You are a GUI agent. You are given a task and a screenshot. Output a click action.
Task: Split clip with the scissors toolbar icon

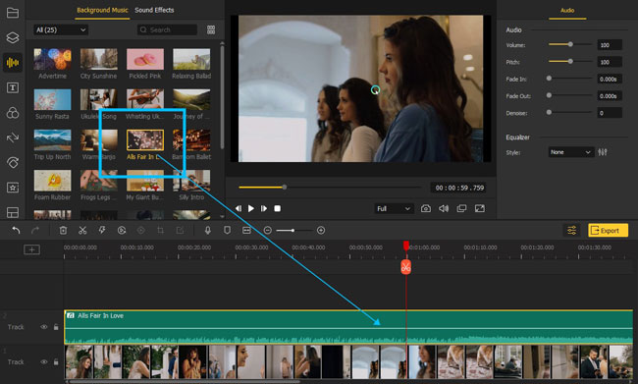(82, 231)
